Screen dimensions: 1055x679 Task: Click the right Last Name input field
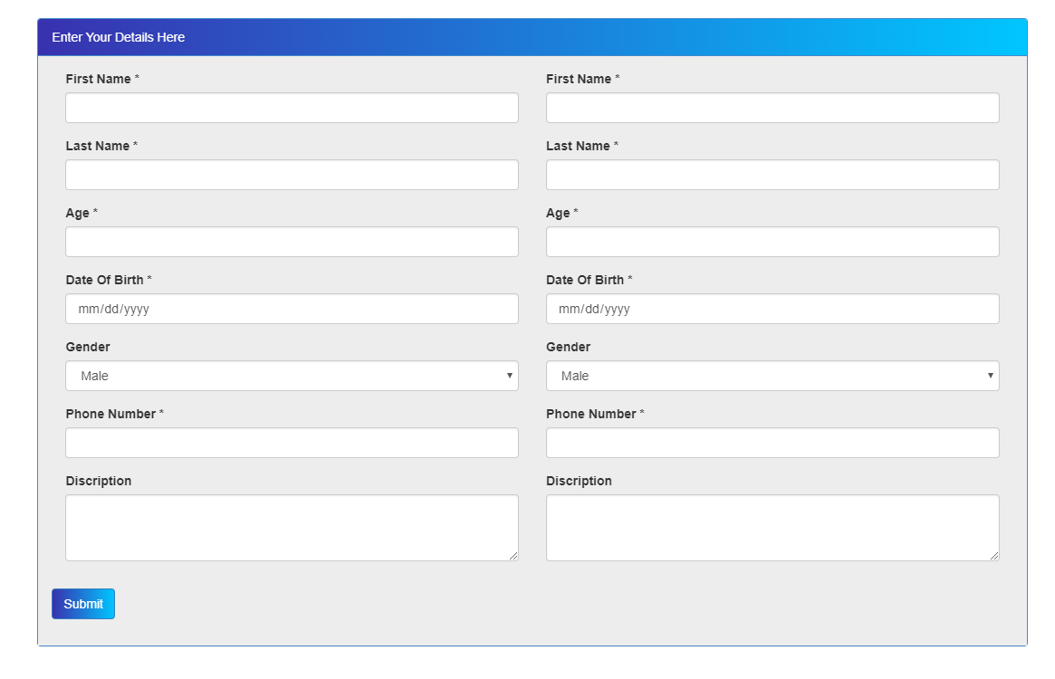pyautogui.click(x=772, y=174)
